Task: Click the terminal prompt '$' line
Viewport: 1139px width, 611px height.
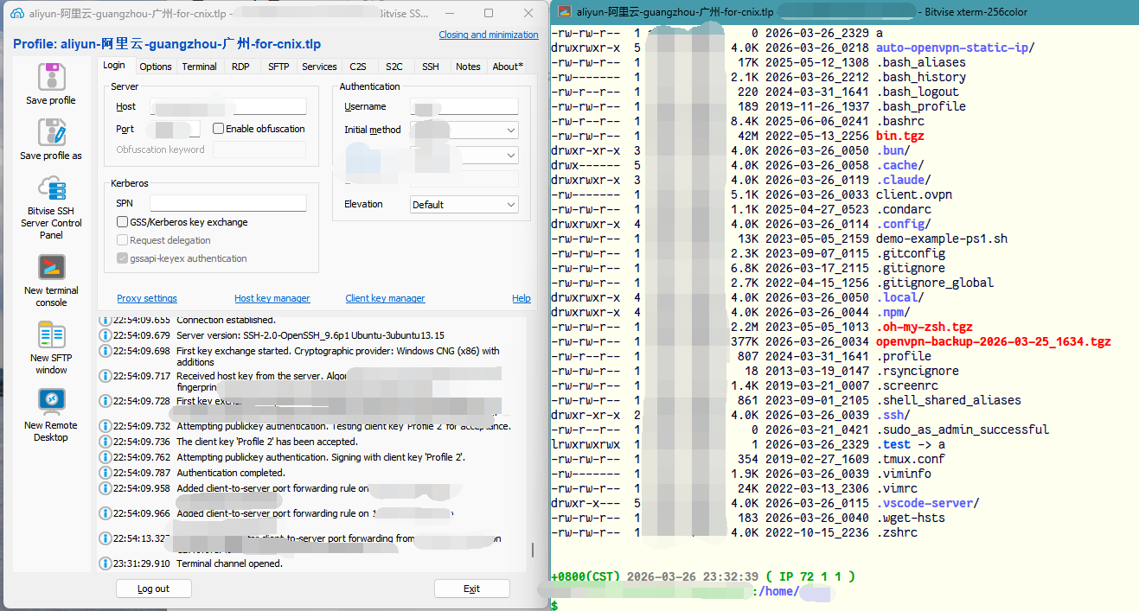Action: [x=554, y=606]
